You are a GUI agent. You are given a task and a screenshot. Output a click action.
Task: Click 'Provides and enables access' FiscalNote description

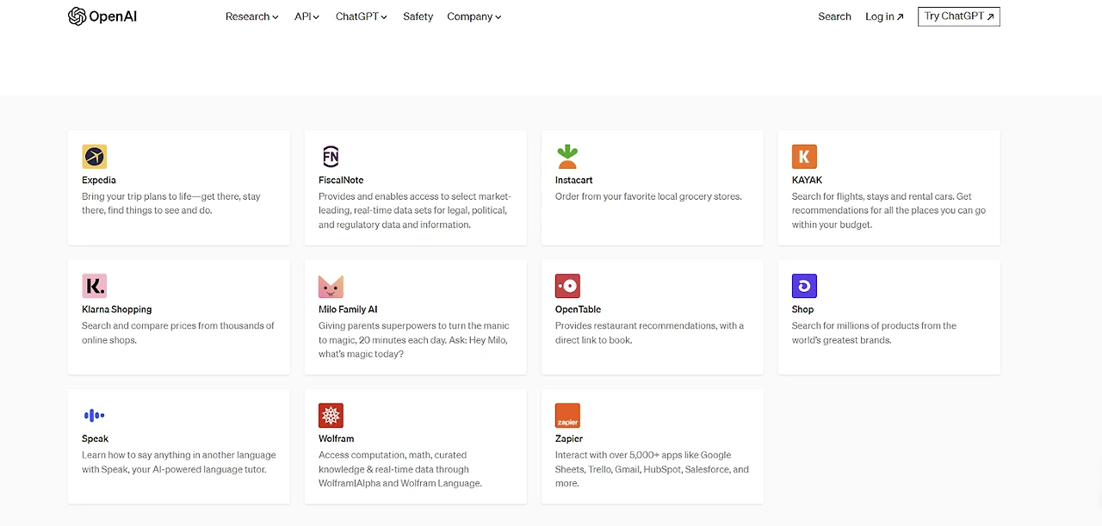[x=415, y=210]
